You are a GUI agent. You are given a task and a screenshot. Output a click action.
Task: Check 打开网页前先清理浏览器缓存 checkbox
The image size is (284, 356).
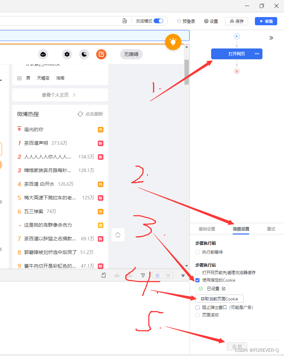[x=197, y=272]
